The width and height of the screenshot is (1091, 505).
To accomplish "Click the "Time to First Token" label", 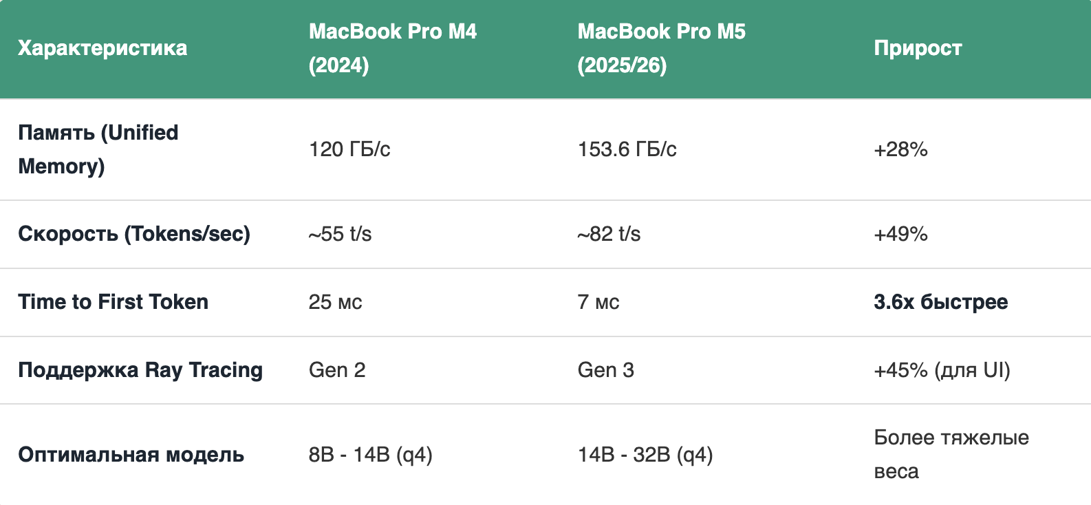I will pyautogui.click(x=113, y=302).
